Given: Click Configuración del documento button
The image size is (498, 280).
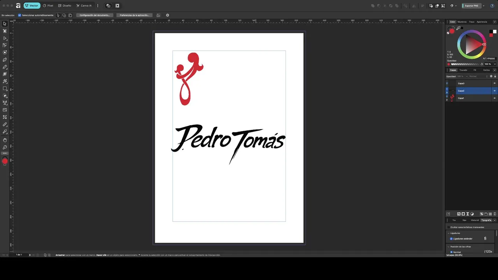Looking at the screenshot, I should (x=95, y=15).
